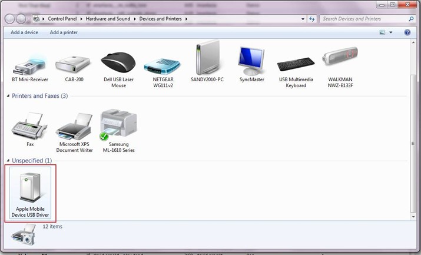Click Add a device
This screenshot has width=421, height=255.
click(24, 32)
